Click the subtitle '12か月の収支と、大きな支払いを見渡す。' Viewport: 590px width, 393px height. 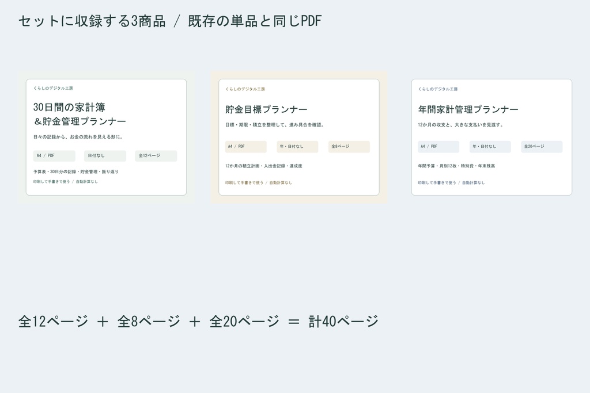pyautogui.click(x=461, y=125)
